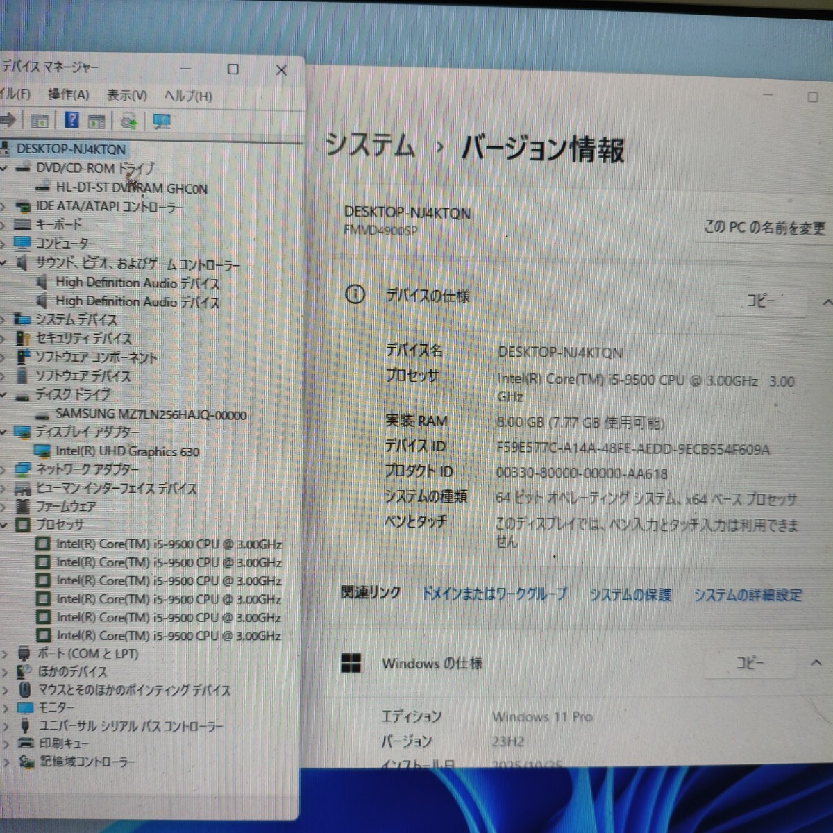Open the show/hide console tree toolbar icon
This screenshot has height=833, width=833.
40,121
